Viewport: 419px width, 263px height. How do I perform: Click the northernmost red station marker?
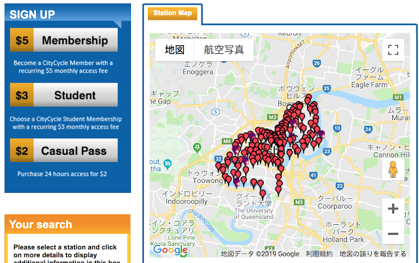(x=308, y=97)
